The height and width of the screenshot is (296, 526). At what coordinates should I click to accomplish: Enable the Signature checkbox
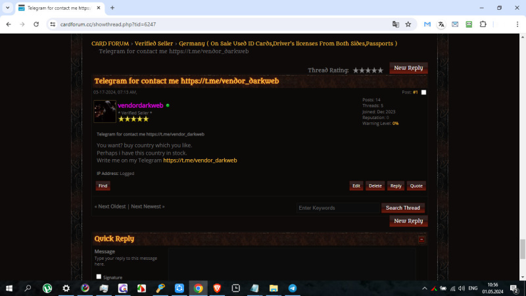(x=99, y=276)
